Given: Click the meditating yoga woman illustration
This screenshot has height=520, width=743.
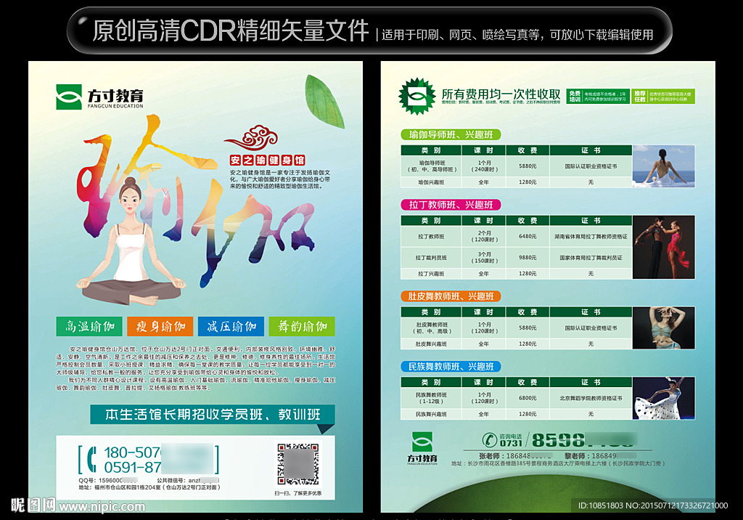Looking at the screenshot, I should pyautogui.click(x=131, y=241).
